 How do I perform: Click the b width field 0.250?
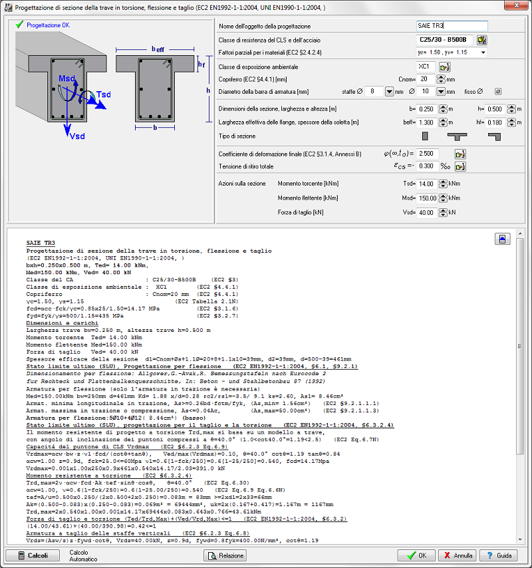pyautogui.click(x=427, y=109)
